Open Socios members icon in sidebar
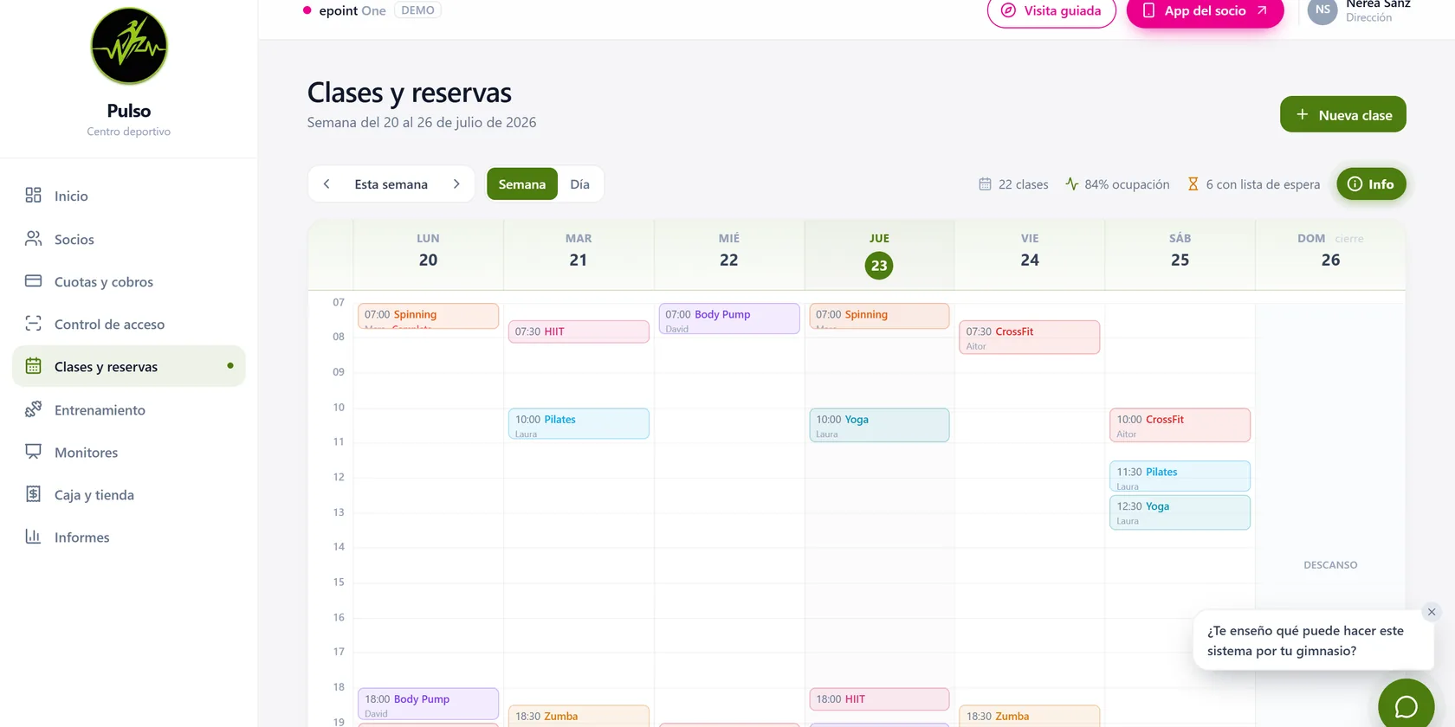 pos(33,238)
